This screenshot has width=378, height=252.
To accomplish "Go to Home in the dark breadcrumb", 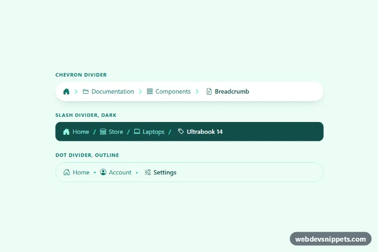I will pos(81,131).
